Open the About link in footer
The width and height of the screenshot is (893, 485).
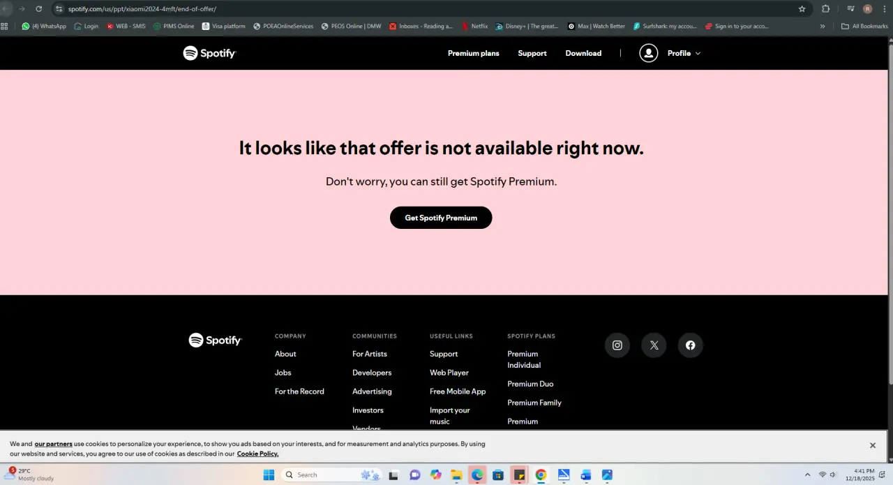click(285, 354)
